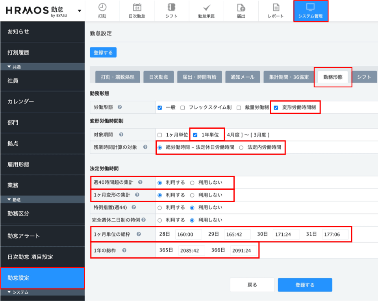Collapse the 共通 sidebar section

coord(9,67)
